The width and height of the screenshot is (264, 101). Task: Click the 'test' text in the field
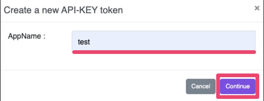tap(84, 42)
